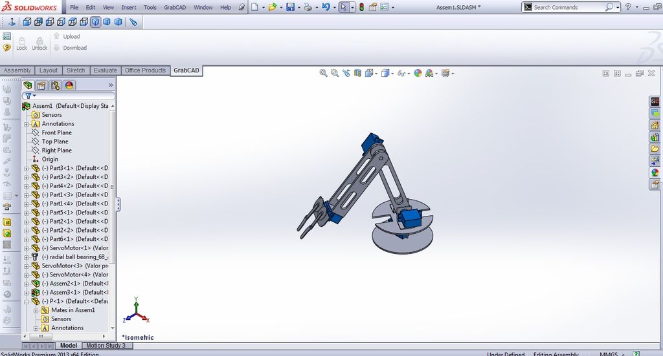This screenshot has width=663, height=356.
Task: Select the Front Plane tree item
Action: [x=57, y=132]
